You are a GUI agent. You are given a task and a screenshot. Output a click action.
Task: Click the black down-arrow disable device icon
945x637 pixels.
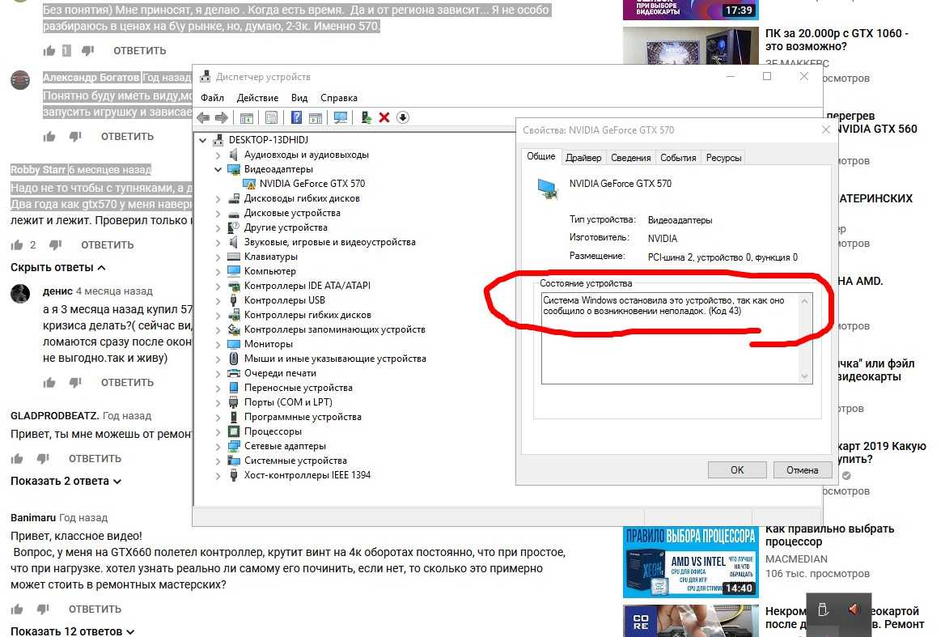point(403,117)
